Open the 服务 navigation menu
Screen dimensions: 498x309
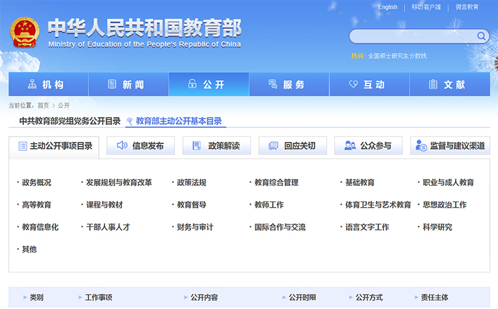[x=289, y=84]
